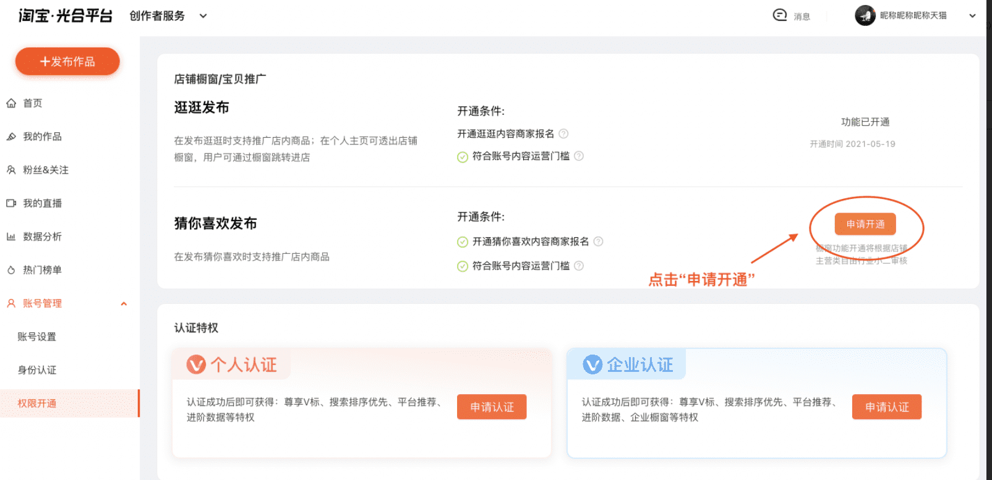Viewport: 992px width, 480px height.
Task: Click the 申请开通 button
Action: [865, 224]
